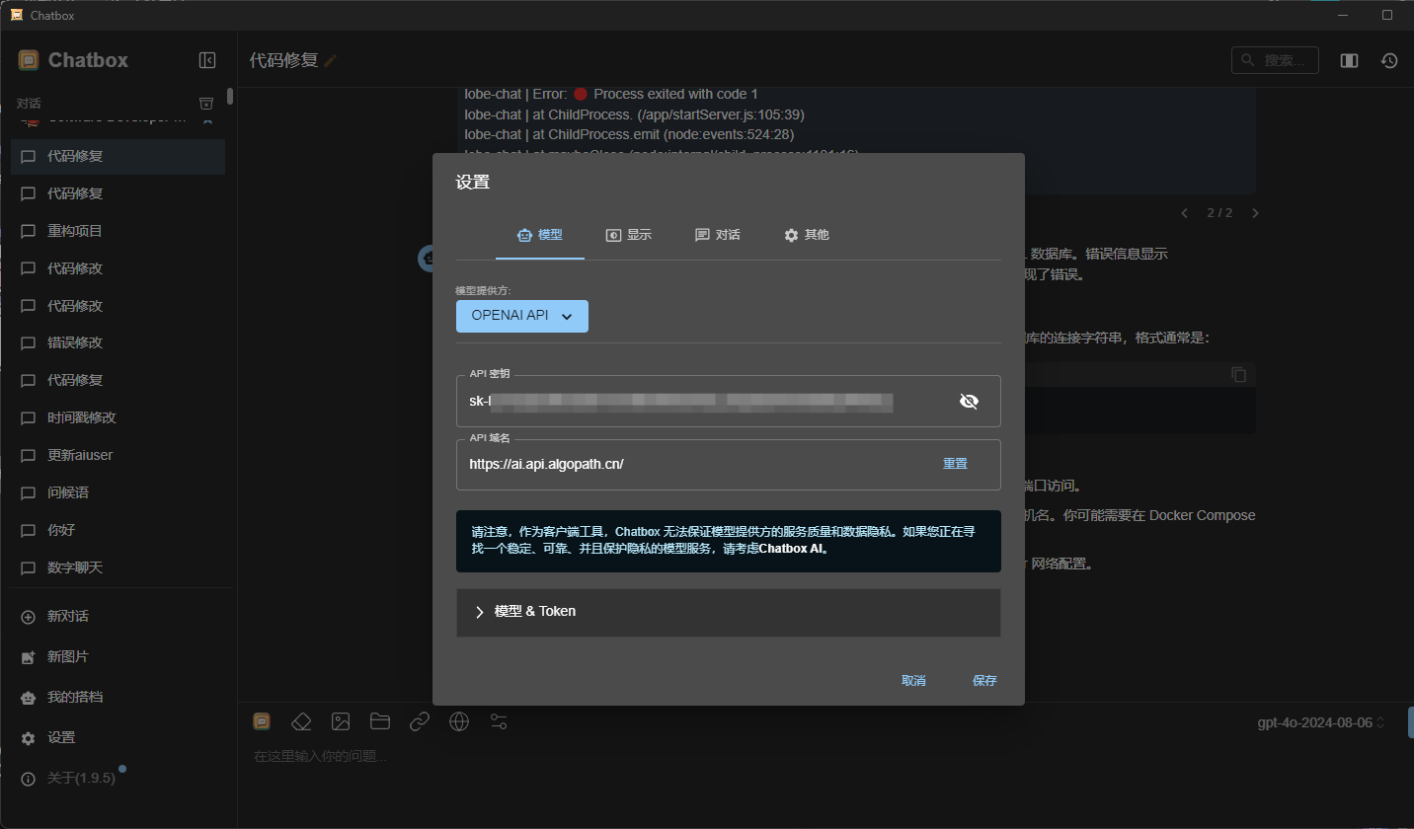Click the eraser icon in input toolbar
Screen dimensions: 1414x829
(x=301, y=721)
